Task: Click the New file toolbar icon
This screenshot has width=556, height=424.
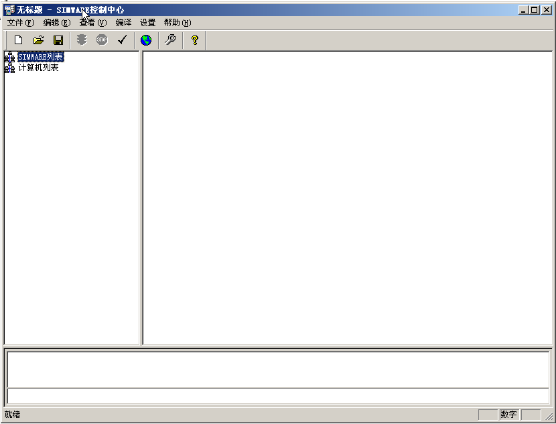Action: coord(19,40)
